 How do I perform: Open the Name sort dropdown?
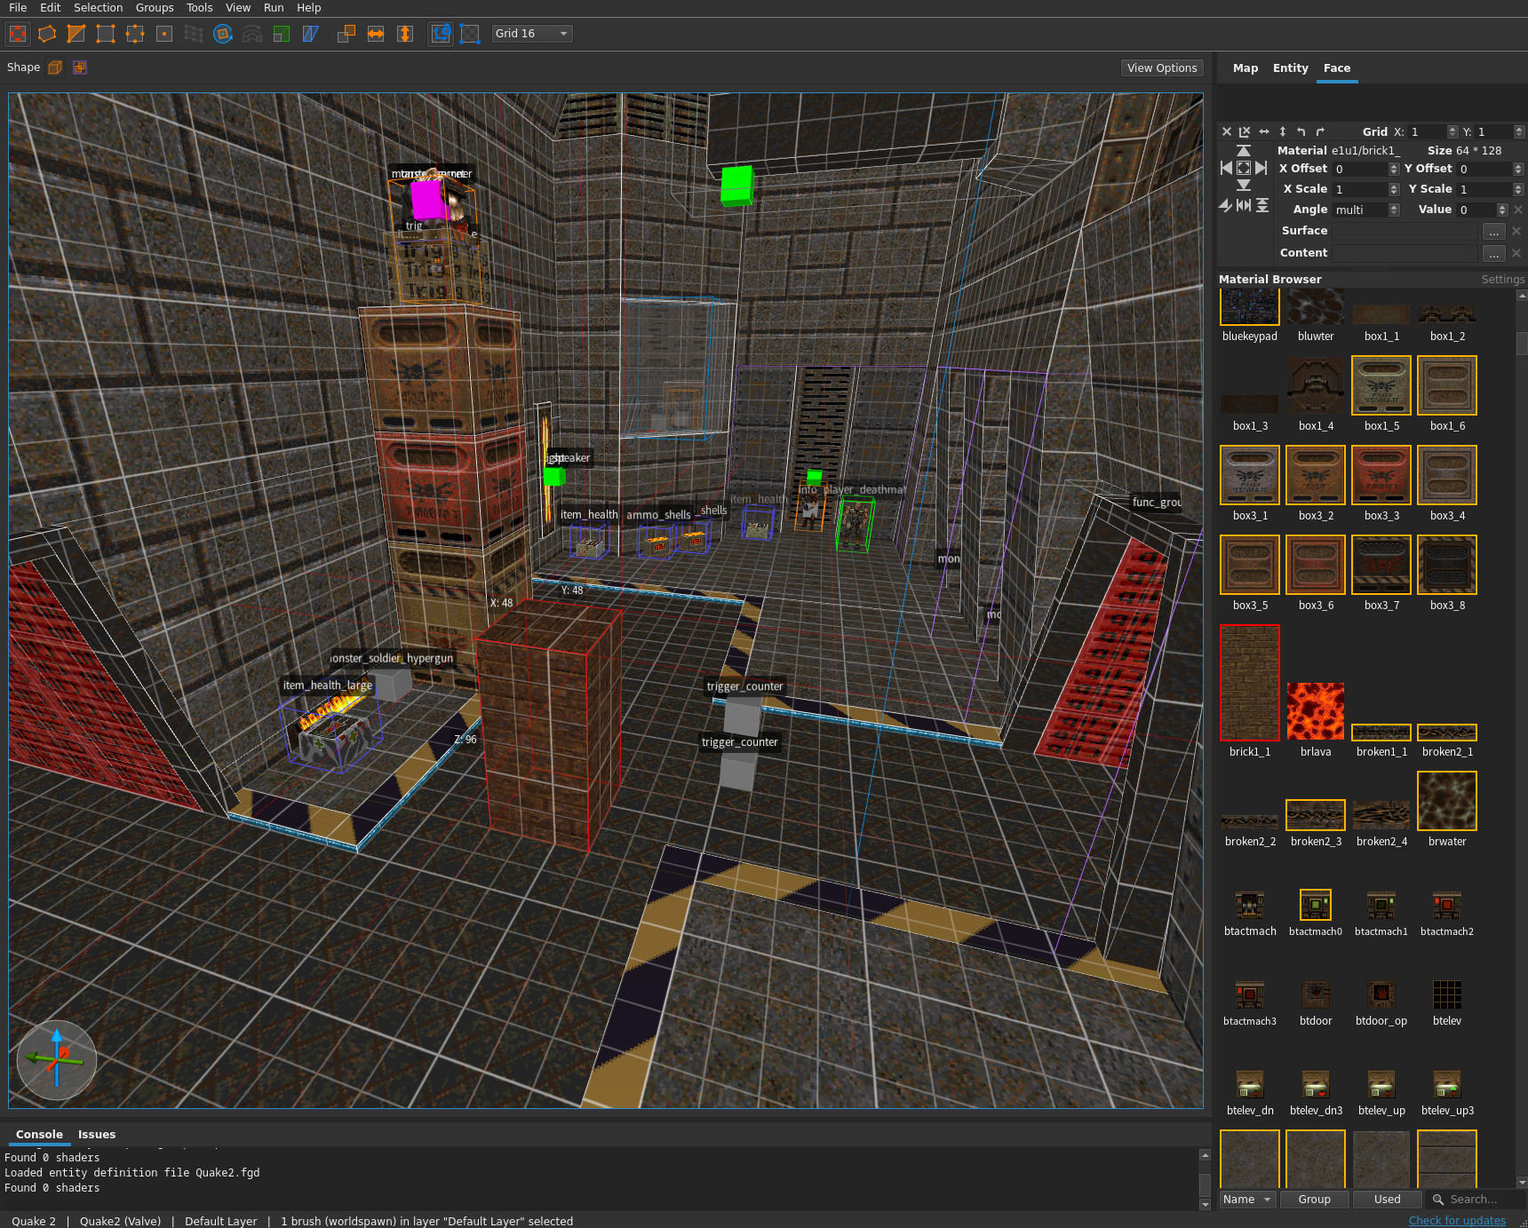1247,1200
